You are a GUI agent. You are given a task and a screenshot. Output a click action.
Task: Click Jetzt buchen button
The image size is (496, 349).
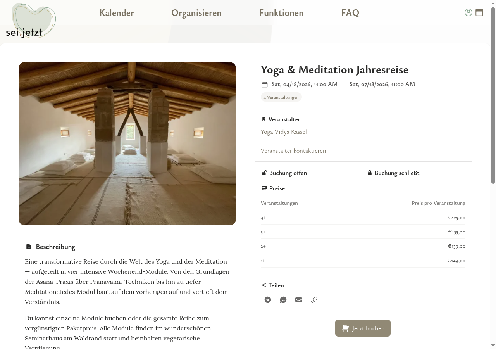click(x=363, y=328)
